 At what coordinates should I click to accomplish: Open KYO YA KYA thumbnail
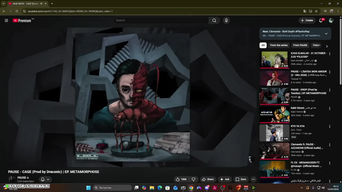click(x=274, y=133)
